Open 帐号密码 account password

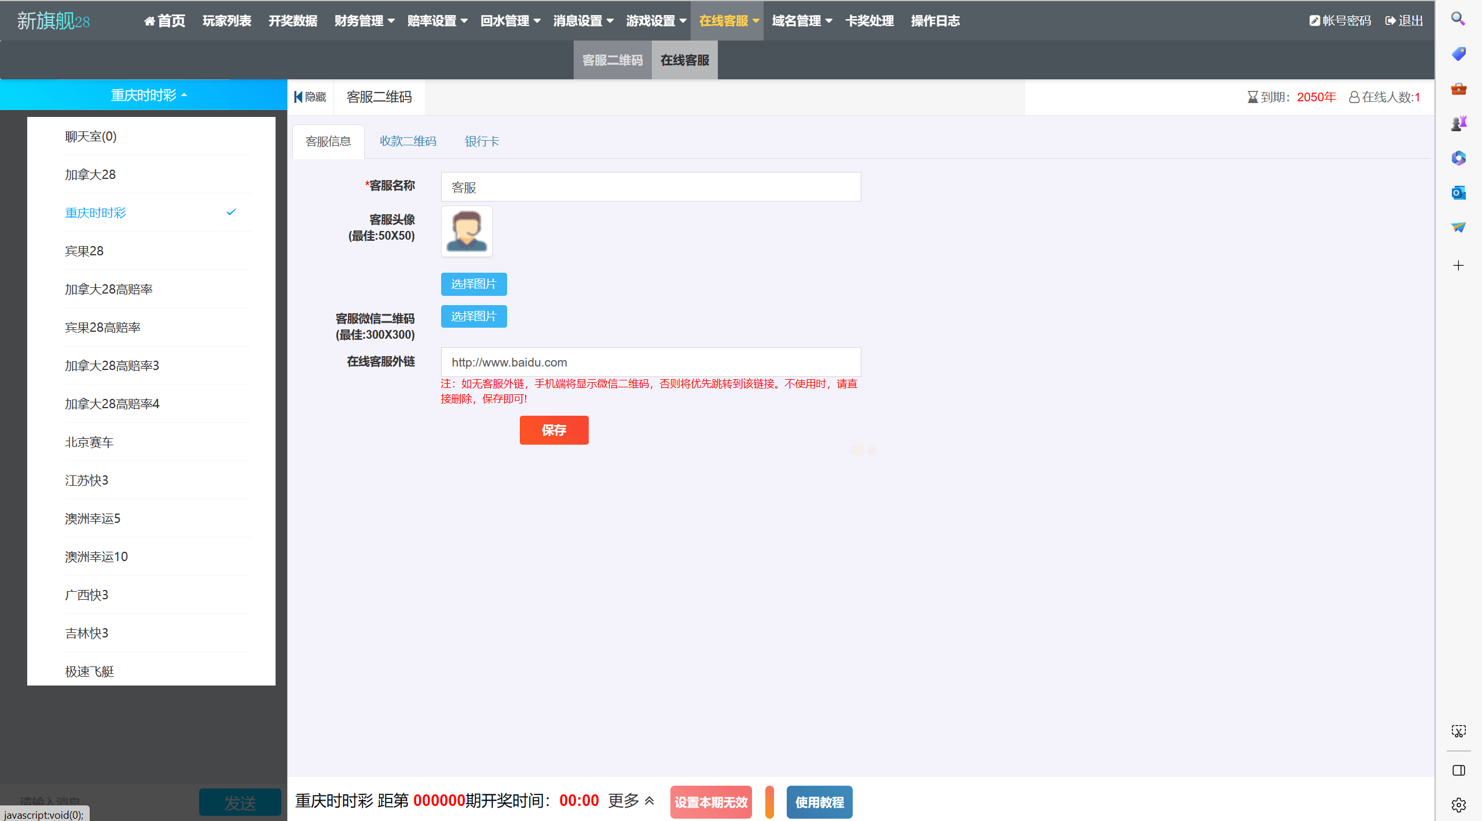tap(1340, 21)
